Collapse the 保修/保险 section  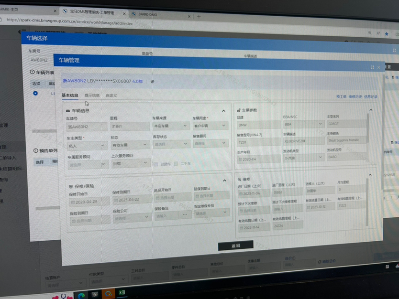(x=224, y=181)
